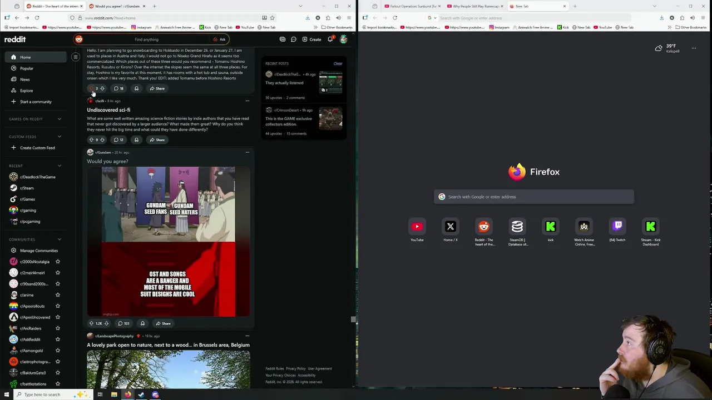Open options menu on Undiscovered sci-fi post
Viewport: 712px width, 400px height.
[x=248, y=101]
